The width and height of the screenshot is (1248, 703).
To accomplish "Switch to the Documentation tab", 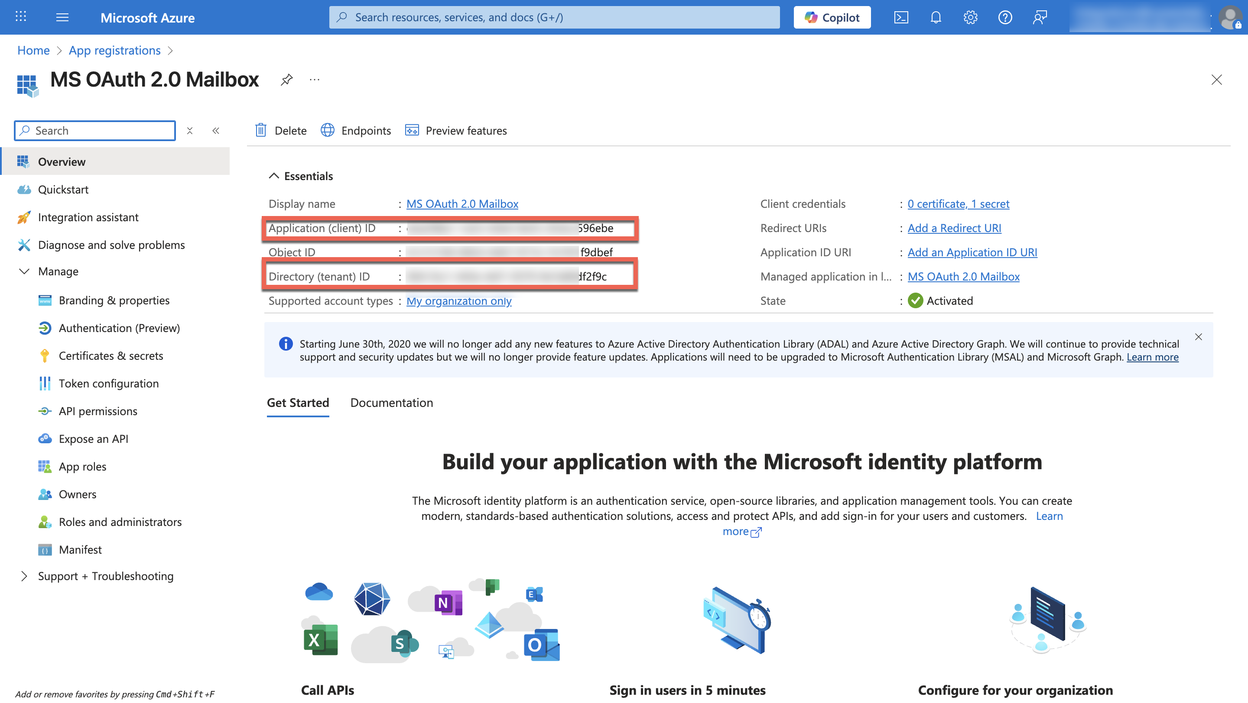I will (391, 403).
